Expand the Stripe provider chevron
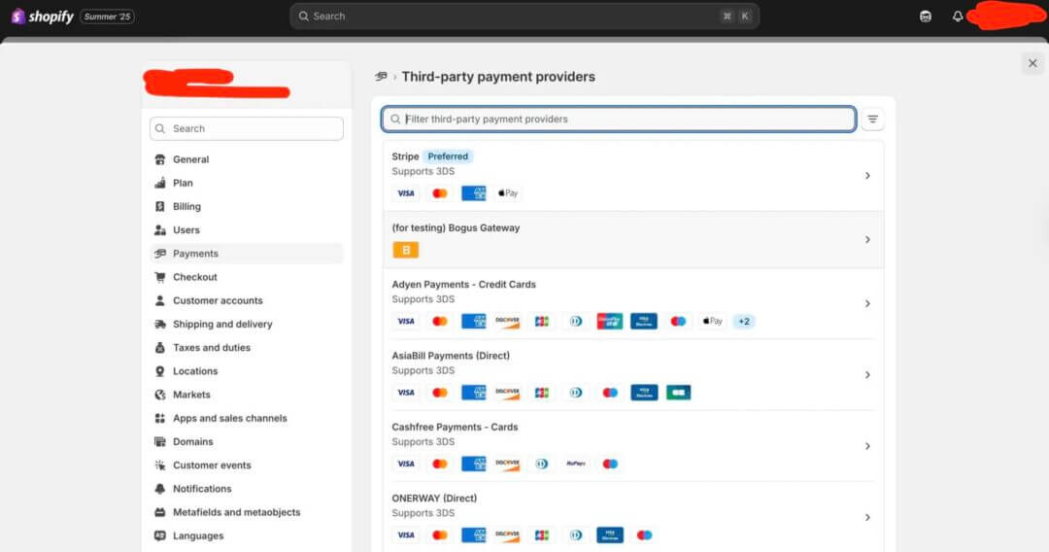1049x552 pixels. click(x=867, y=175)
